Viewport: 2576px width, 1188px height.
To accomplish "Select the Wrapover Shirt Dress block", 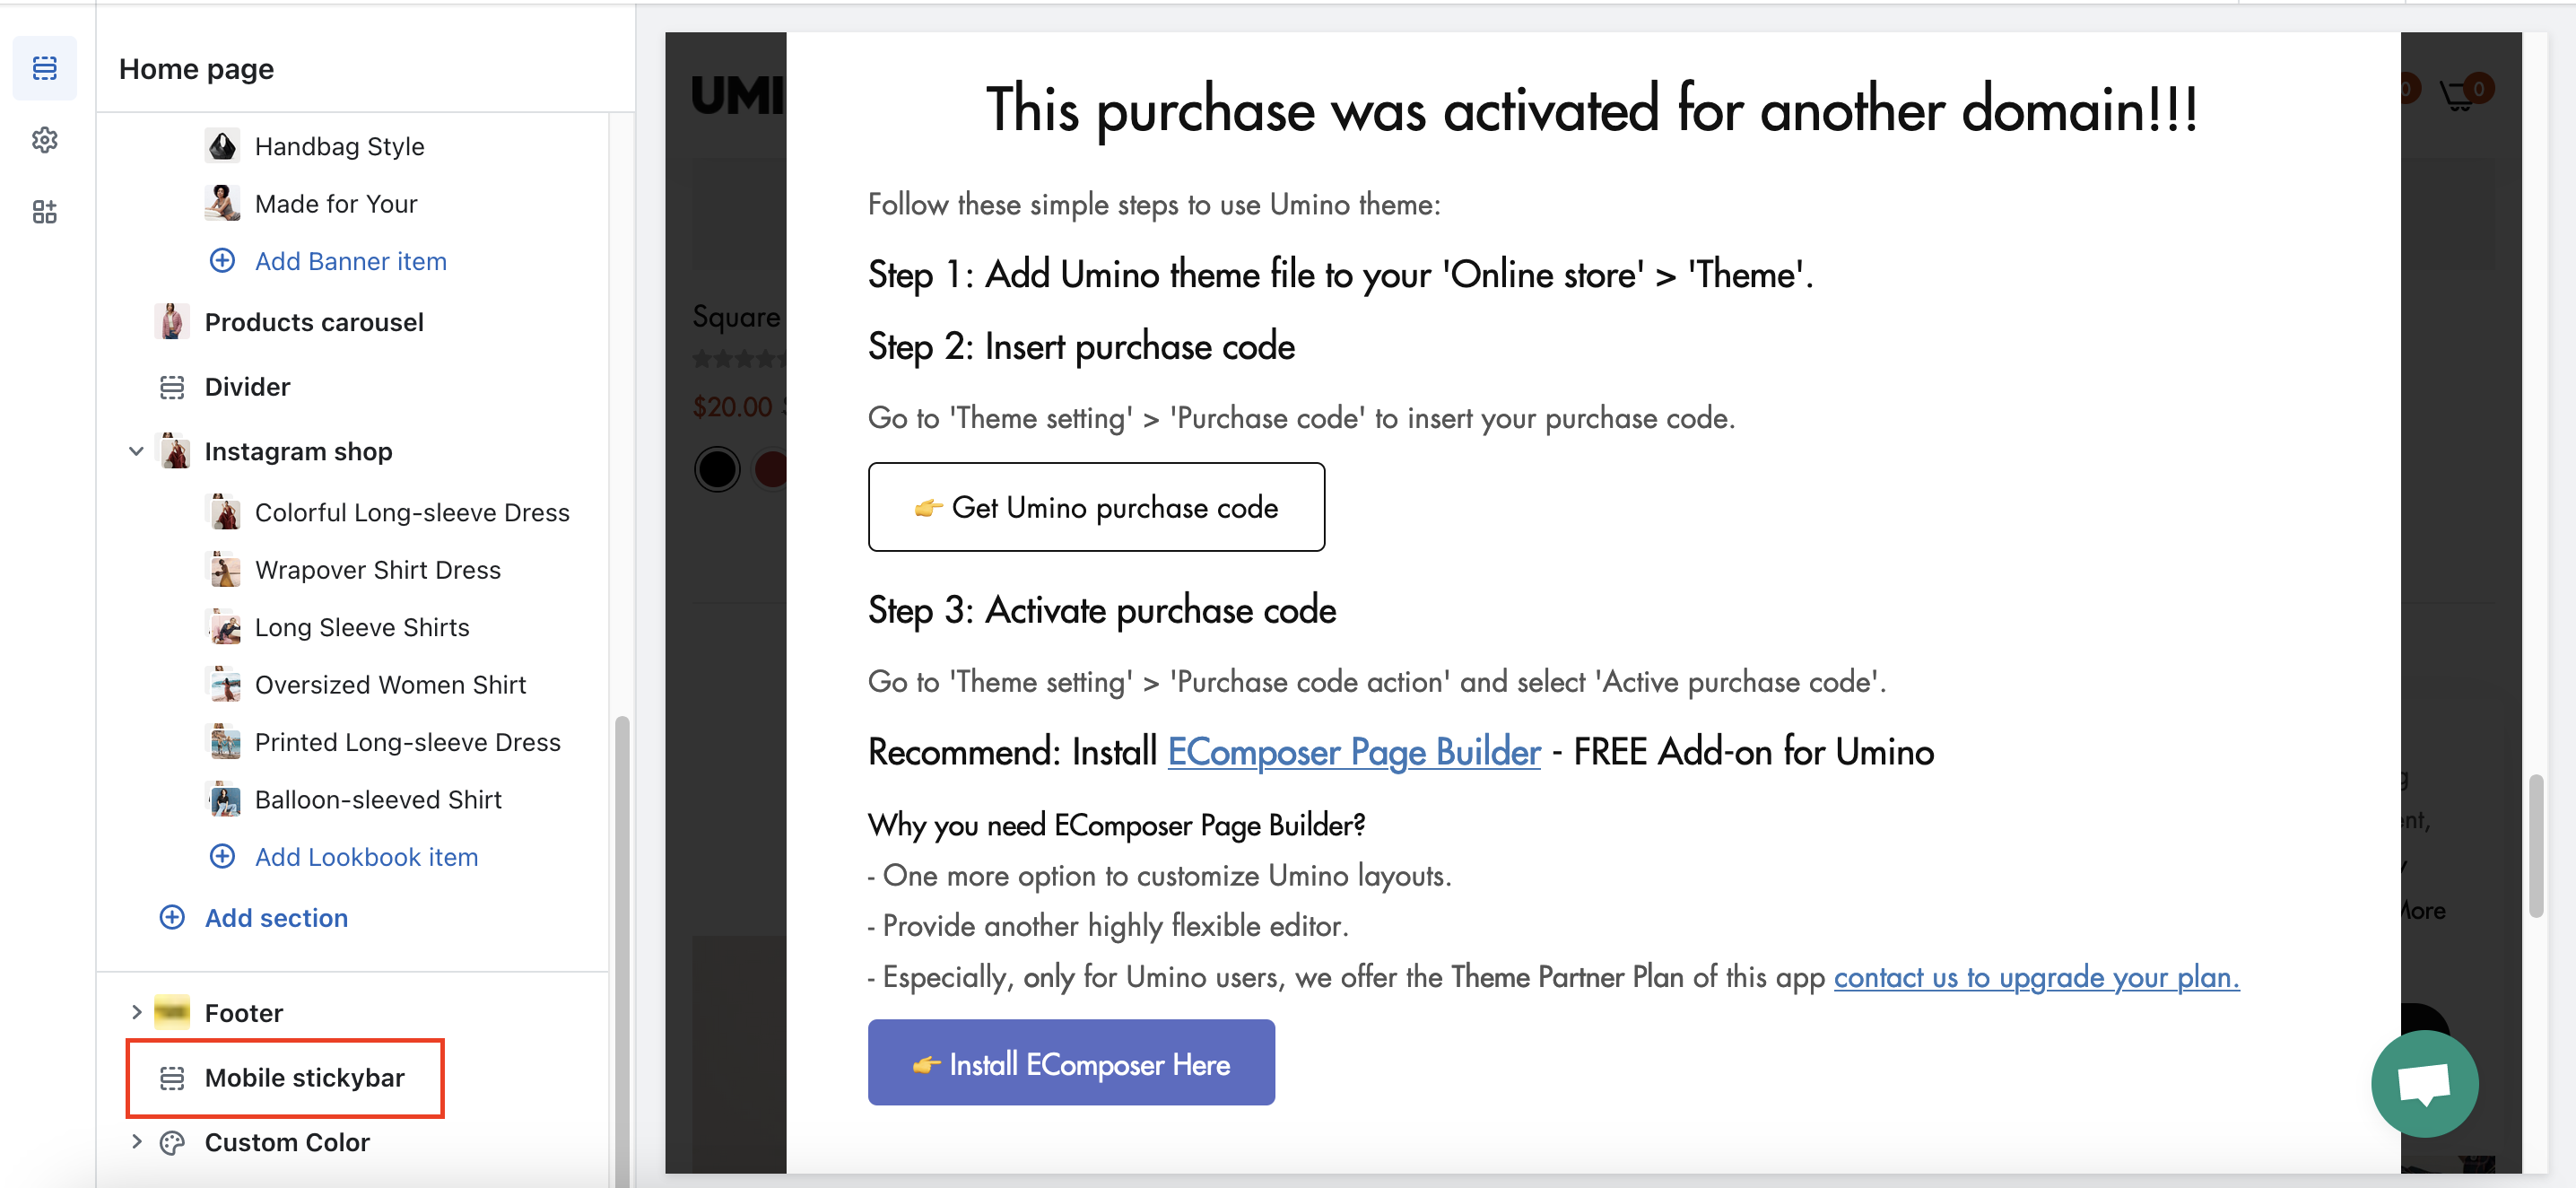I will click(x=377, y=570).
